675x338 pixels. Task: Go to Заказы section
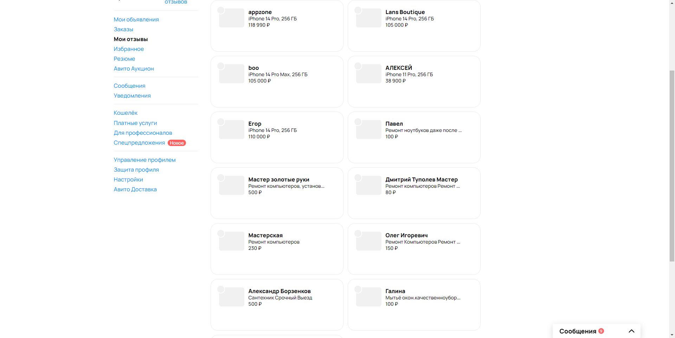(x=123, y=29)
